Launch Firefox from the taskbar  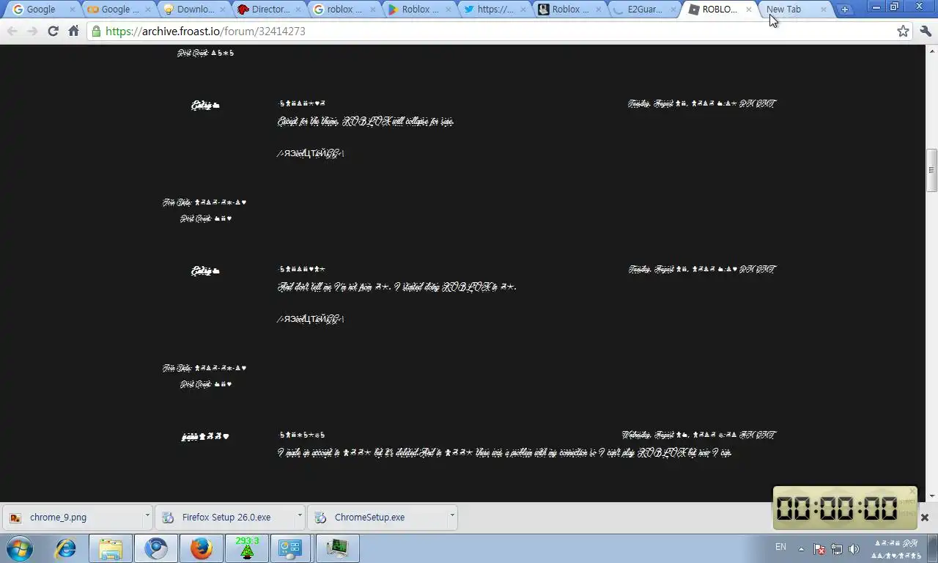(202, 548)
